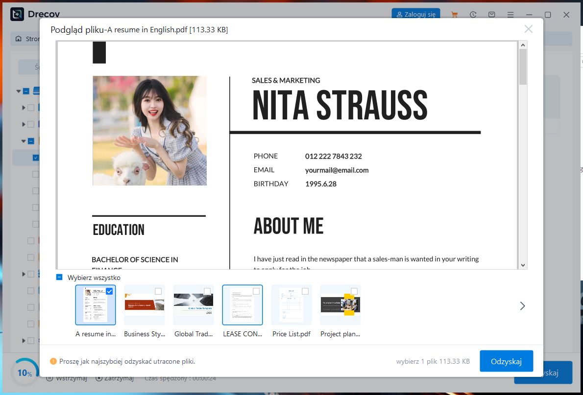The height and width of the screenshot is (395, 583).
Task: Click the home icon in breadcrumb
Action: [19, 39]
